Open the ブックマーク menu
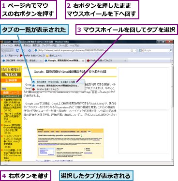 (49, 45)
